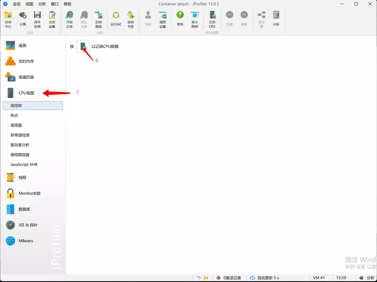
Task: Click the 保存快照 (Save Snapshot) icon
Action: click(x=37, y=19)
